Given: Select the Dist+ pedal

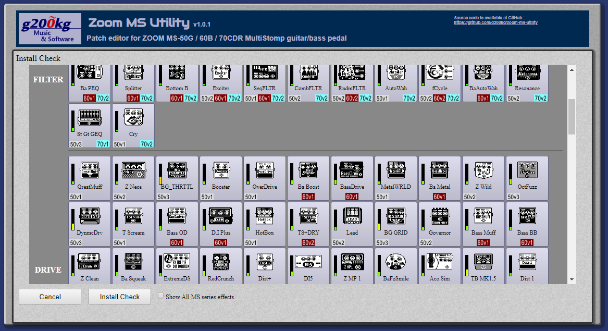Looking at the screenshot, I should click(x=265, y=266).
